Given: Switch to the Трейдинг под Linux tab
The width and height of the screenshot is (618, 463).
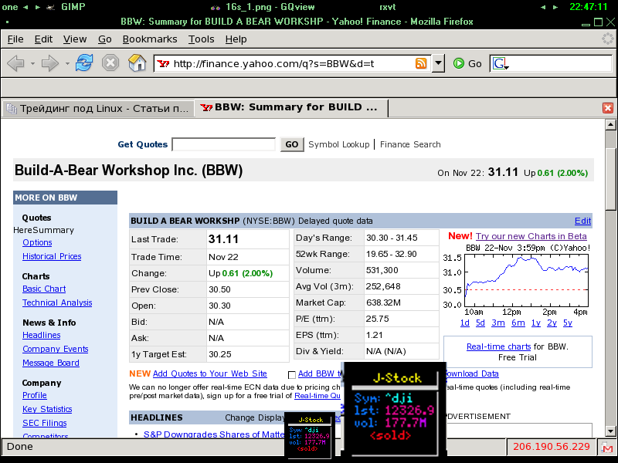Looking at the screenshot, I should [99, 108].
